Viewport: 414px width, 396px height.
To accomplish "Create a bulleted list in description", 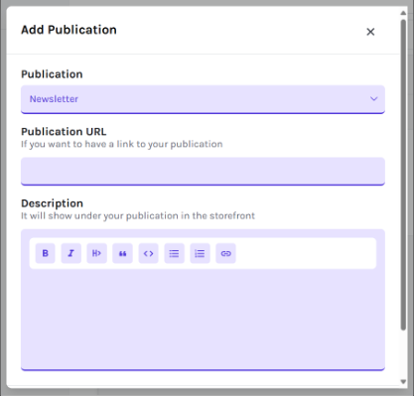I will click(174, 253).
